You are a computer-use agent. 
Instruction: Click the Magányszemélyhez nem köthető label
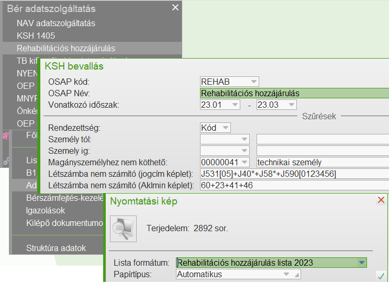108,162
